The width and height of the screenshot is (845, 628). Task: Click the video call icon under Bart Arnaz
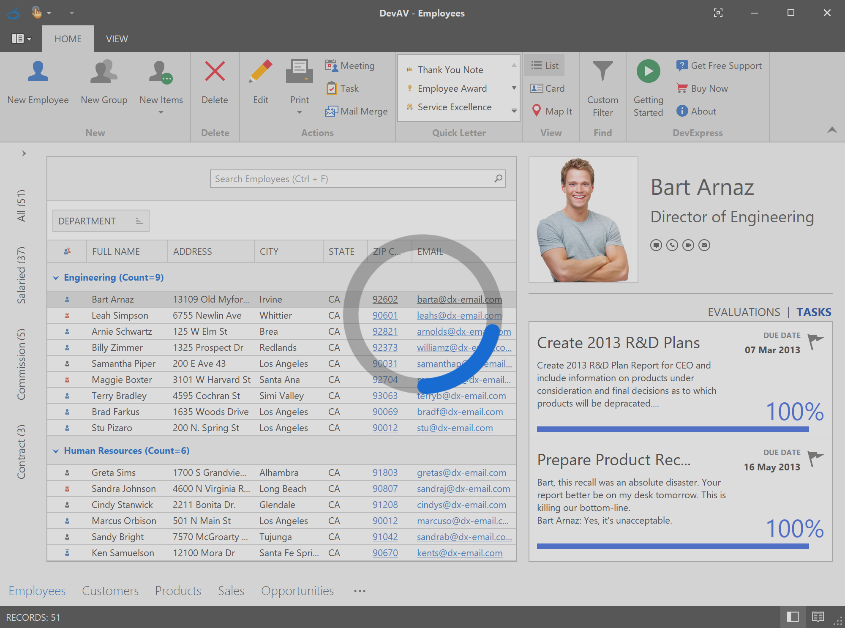(688, 245)
